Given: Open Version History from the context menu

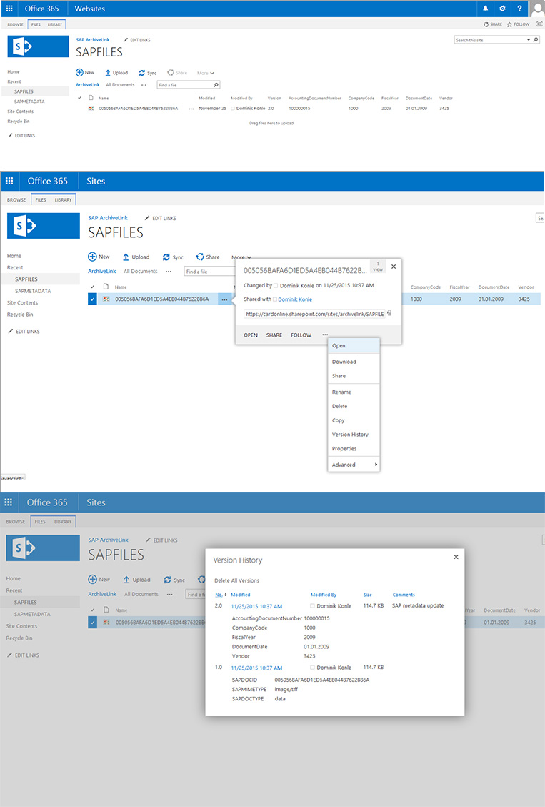Looking at the screenshot, I should point(354,435).
